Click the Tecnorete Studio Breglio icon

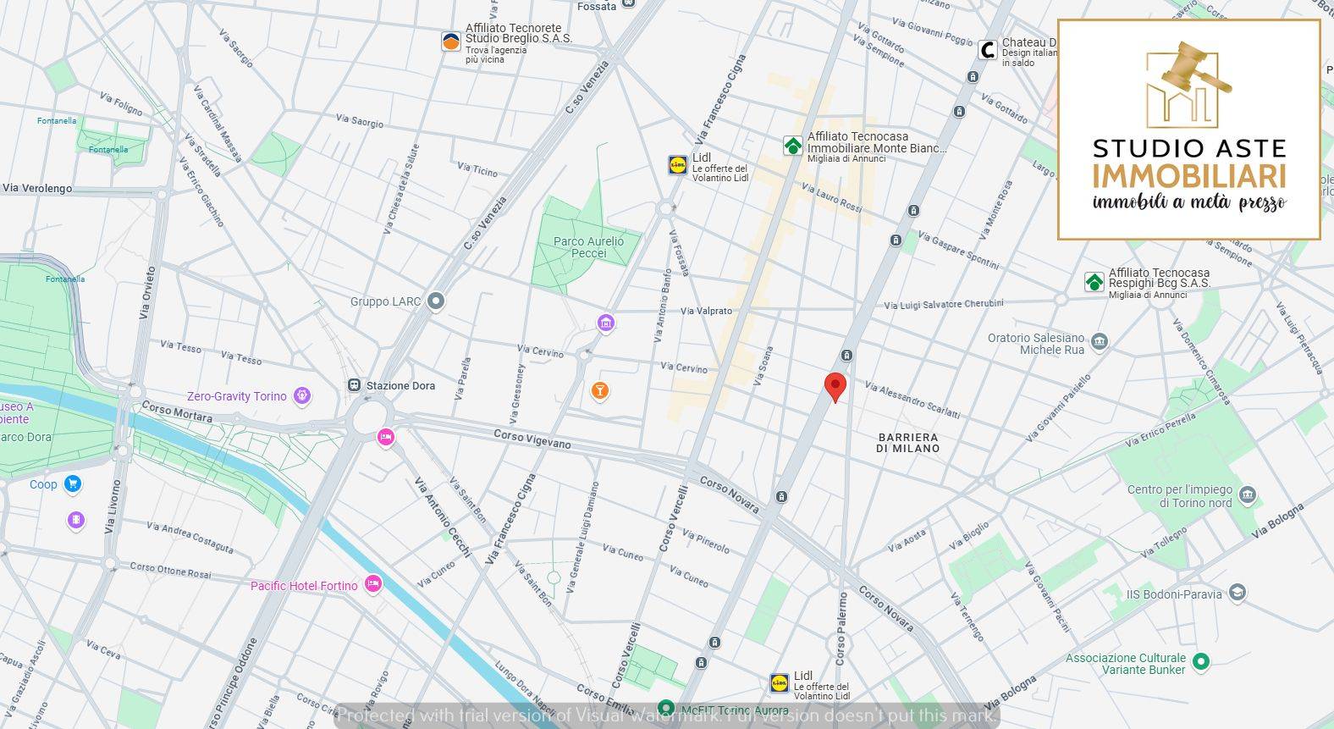451,41
